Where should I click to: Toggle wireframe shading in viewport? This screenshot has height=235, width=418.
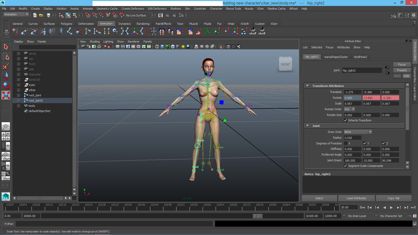click(157, 46)
